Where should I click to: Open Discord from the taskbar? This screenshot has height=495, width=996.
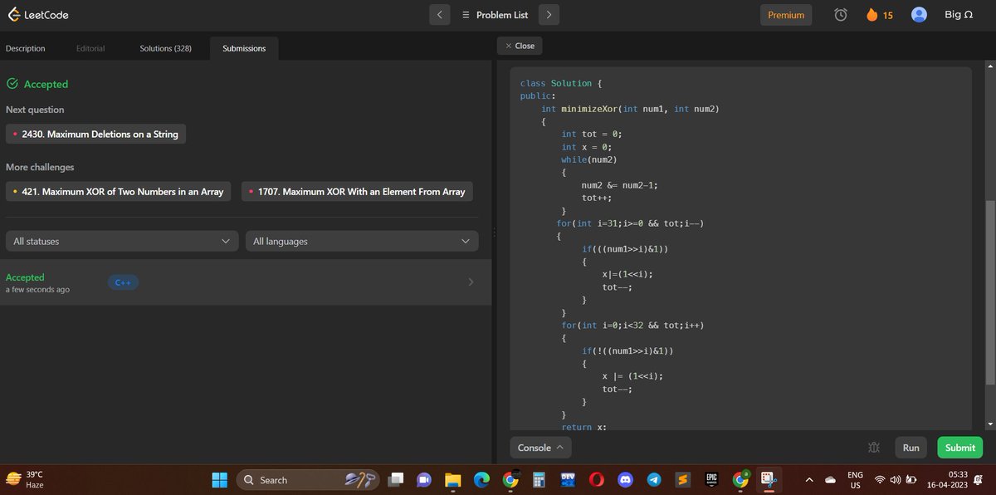point(626,479)
